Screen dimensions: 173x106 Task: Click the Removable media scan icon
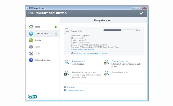click(x=67, y=73)
